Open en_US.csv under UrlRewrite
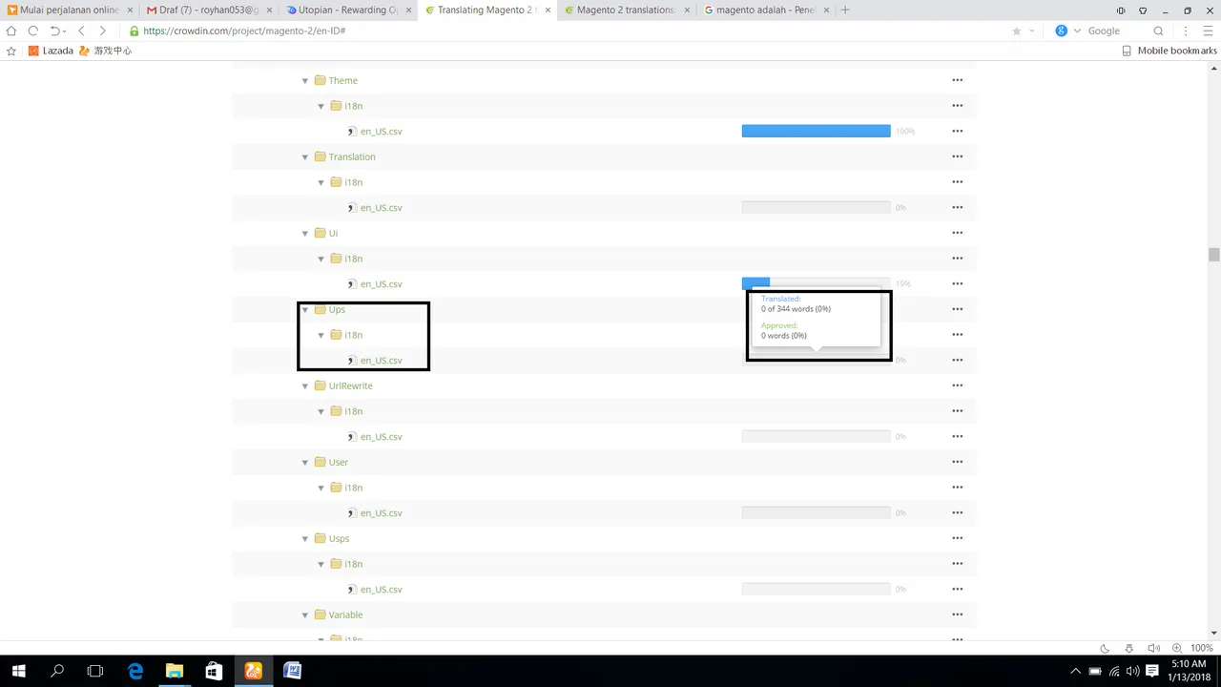 (381, 436)
